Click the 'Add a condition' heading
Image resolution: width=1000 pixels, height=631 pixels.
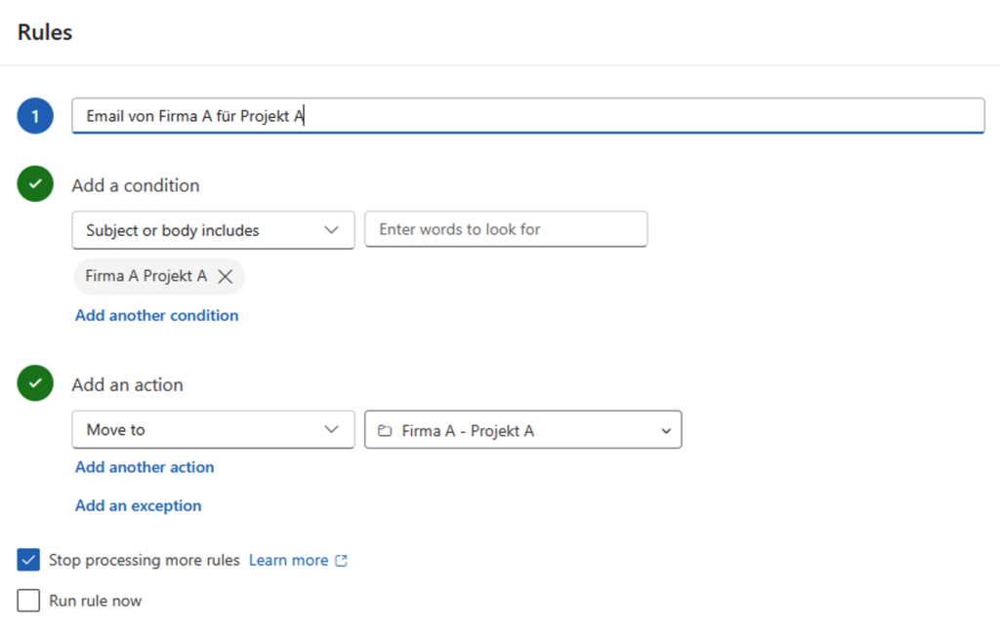(x=136, y=185)
